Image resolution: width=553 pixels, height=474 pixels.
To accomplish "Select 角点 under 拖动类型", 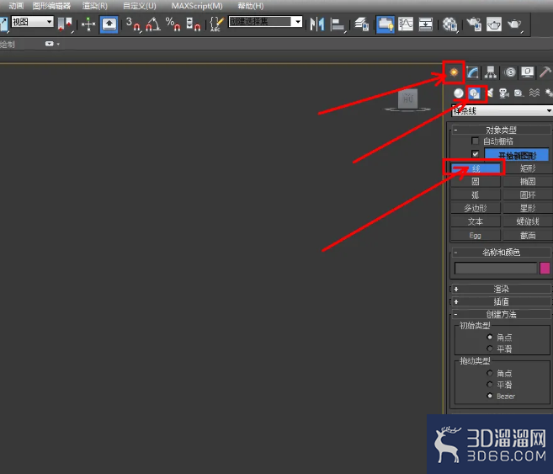I will [490, 373].
